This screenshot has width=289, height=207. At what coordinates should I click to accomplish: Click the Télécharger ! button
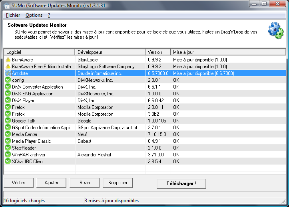[181, 183]
